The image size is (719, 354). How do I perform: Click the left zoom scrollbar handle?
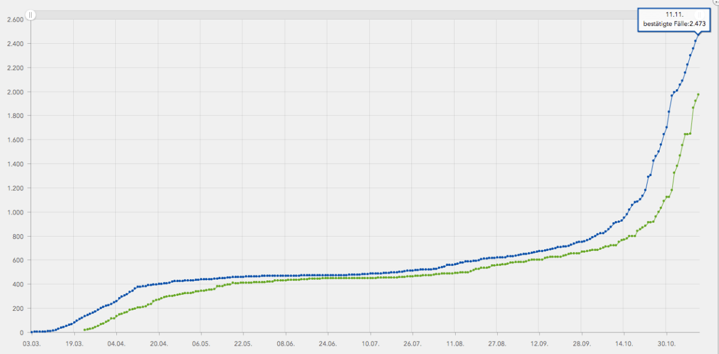click(x=31, y=14)
